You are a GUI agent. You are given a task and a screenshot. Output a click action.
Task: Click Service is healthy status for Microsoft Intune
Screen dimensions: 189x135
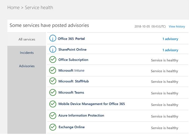tap(164, 71)
